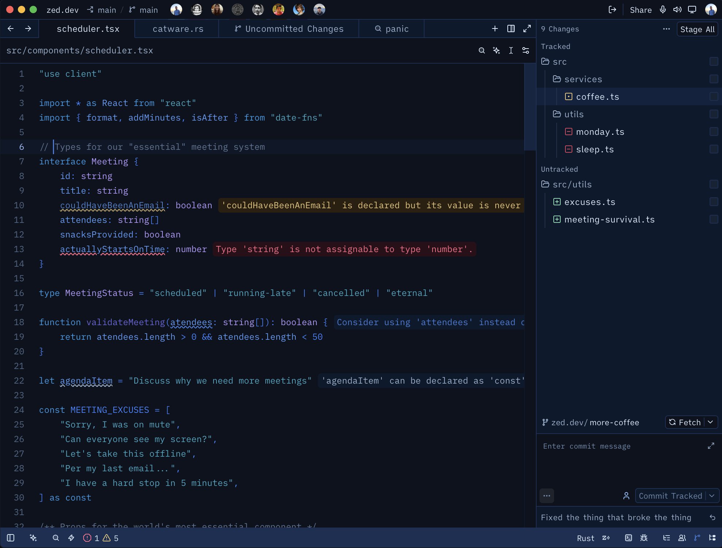Open buffer search magnifier icon
The width and height of the screenshot is (722, 548).
click(482, 50)
